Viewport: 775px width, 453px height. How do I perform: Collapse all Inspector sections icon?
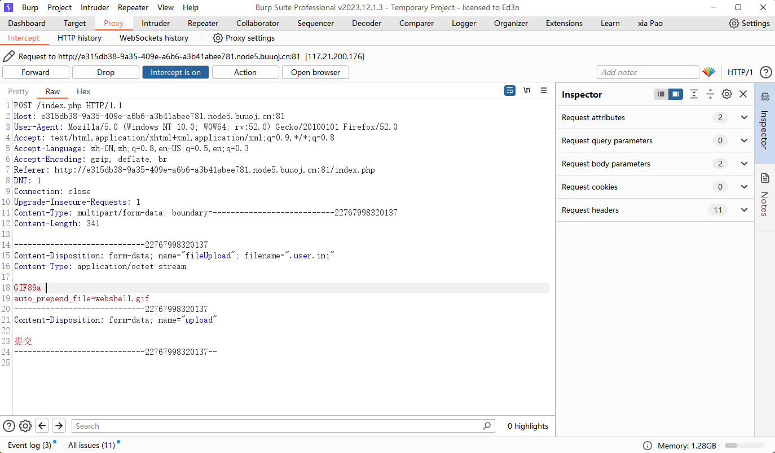pos(710,94)
